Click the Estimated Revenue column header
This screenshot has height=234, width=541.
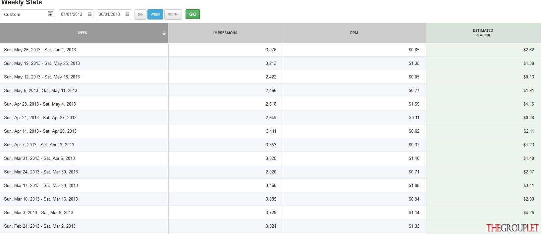coord(483,33)
